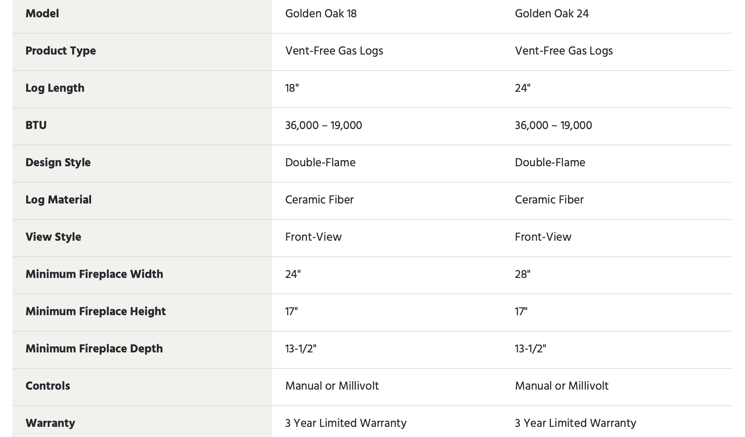Click the 18" log length value
The image size is (745, 437).
pyautogui.click(x=292, y=88)
